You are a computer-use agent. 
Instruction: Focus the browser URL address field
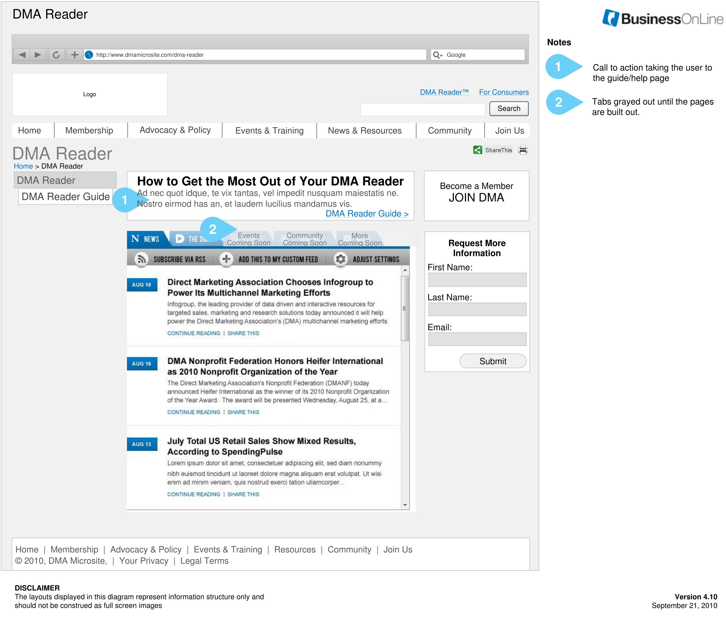coord(255,55)
